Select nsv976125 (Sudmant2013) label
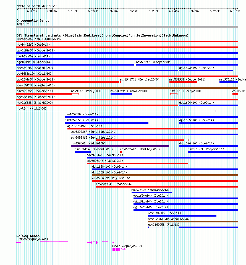This screenshot has height=265, width=246. pyautogui.click(x=150, y=190)
